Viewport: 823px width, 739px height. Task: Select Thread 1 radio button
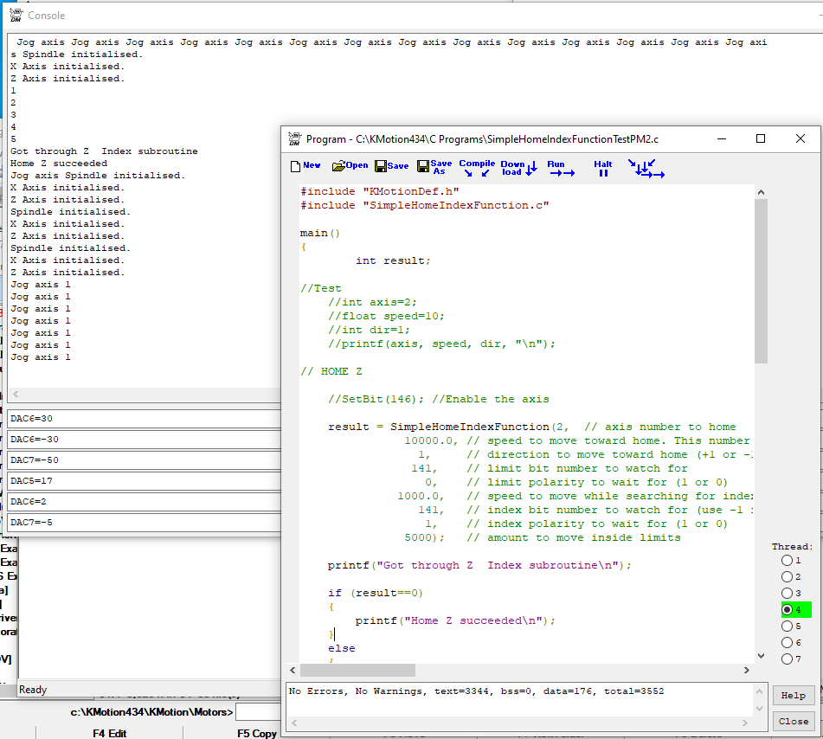click(x=787, y=561)
